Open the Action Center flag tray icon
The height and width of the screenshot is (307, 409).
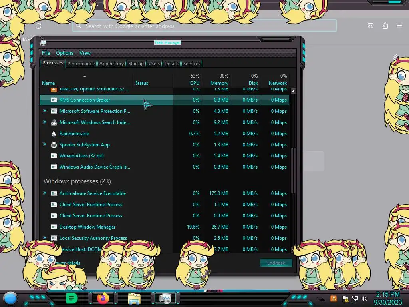pos(345,299)
